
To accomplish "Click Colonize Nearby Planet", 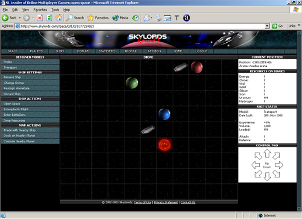I will (x=30, y=141).
